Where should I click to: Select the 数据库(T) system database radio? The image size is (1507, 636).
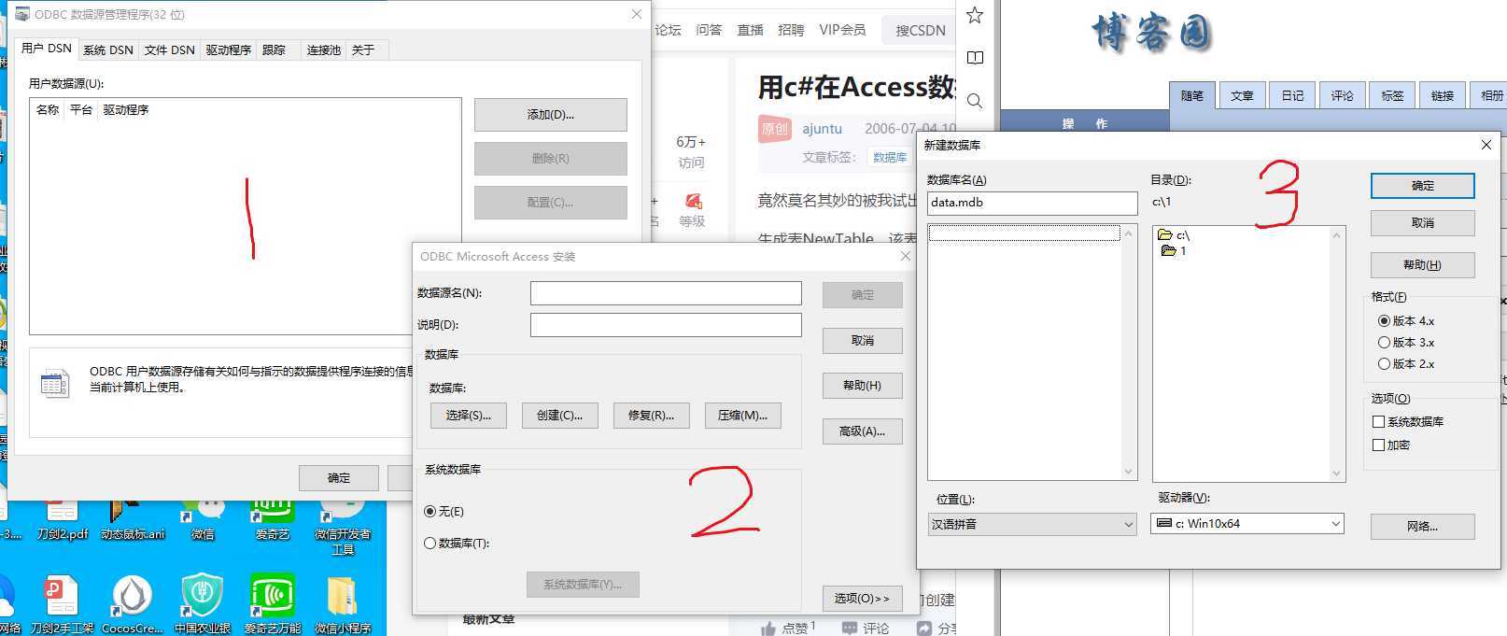click(458, 543)
